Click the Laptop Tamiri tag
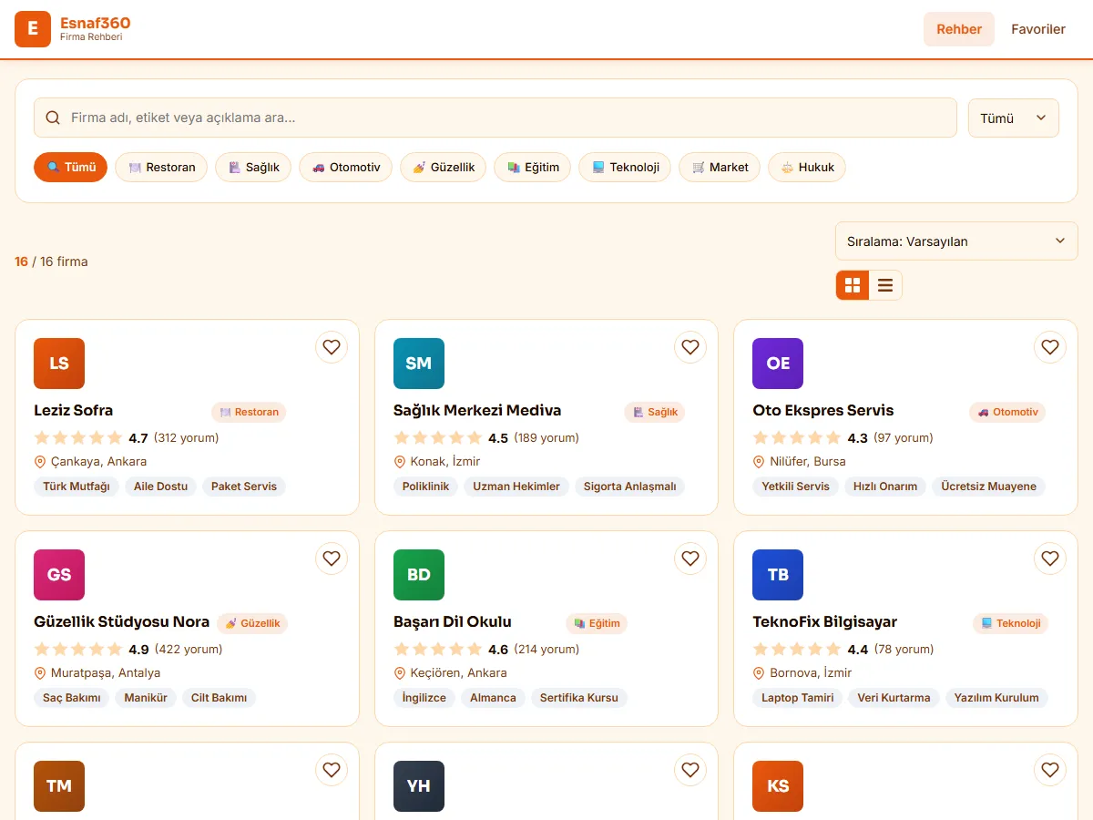Viewport: 1093px width, 820px height. point(798,698)
